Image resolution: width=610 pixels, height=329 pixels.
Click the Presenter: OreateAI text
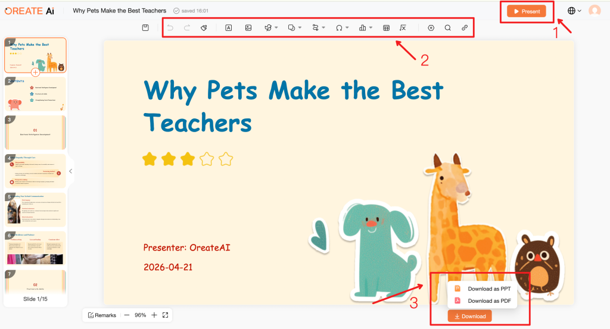[186, 247]
